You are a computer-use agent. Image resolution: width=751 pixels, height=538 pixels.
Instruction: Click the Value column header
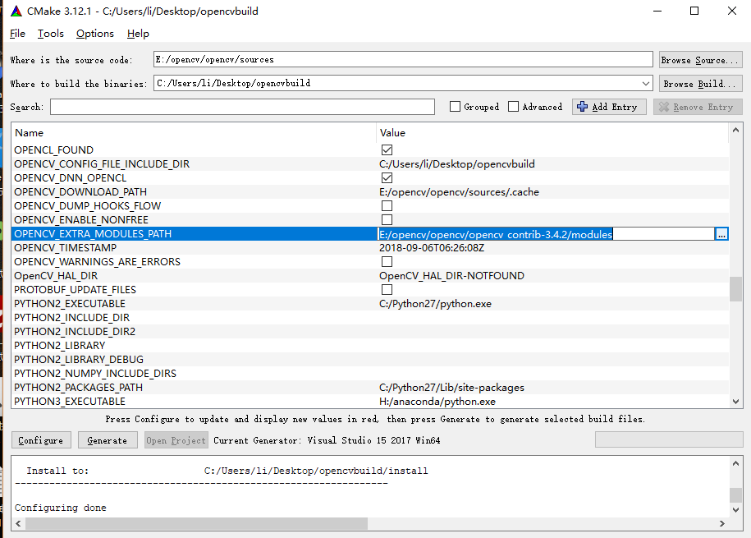(552, 133)
